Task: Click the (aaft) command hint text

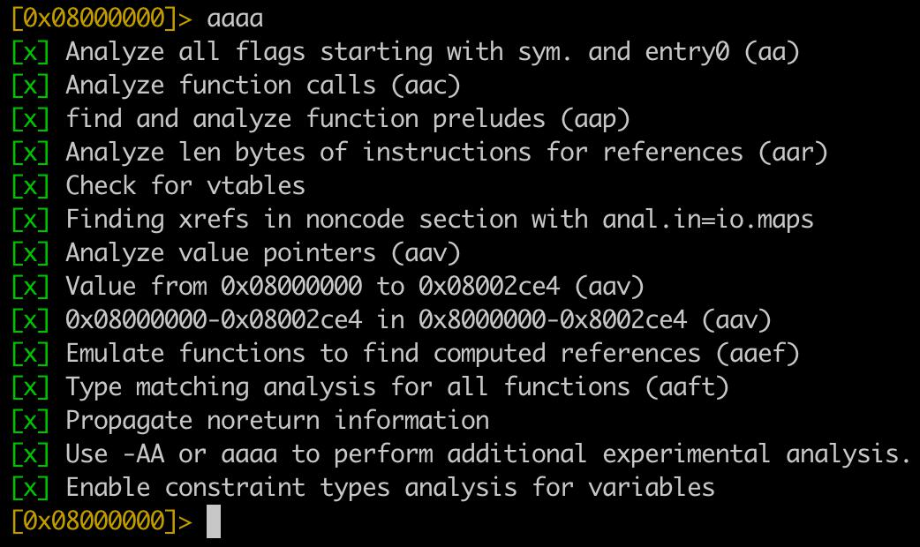Action: tap(687, 387)
